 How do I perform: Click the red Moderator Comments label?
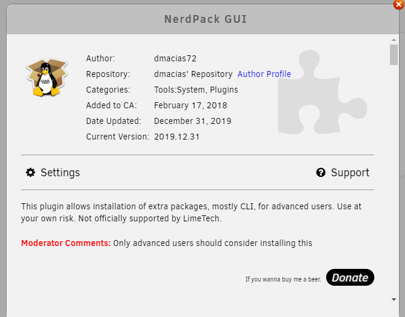(x=66, y=244)
